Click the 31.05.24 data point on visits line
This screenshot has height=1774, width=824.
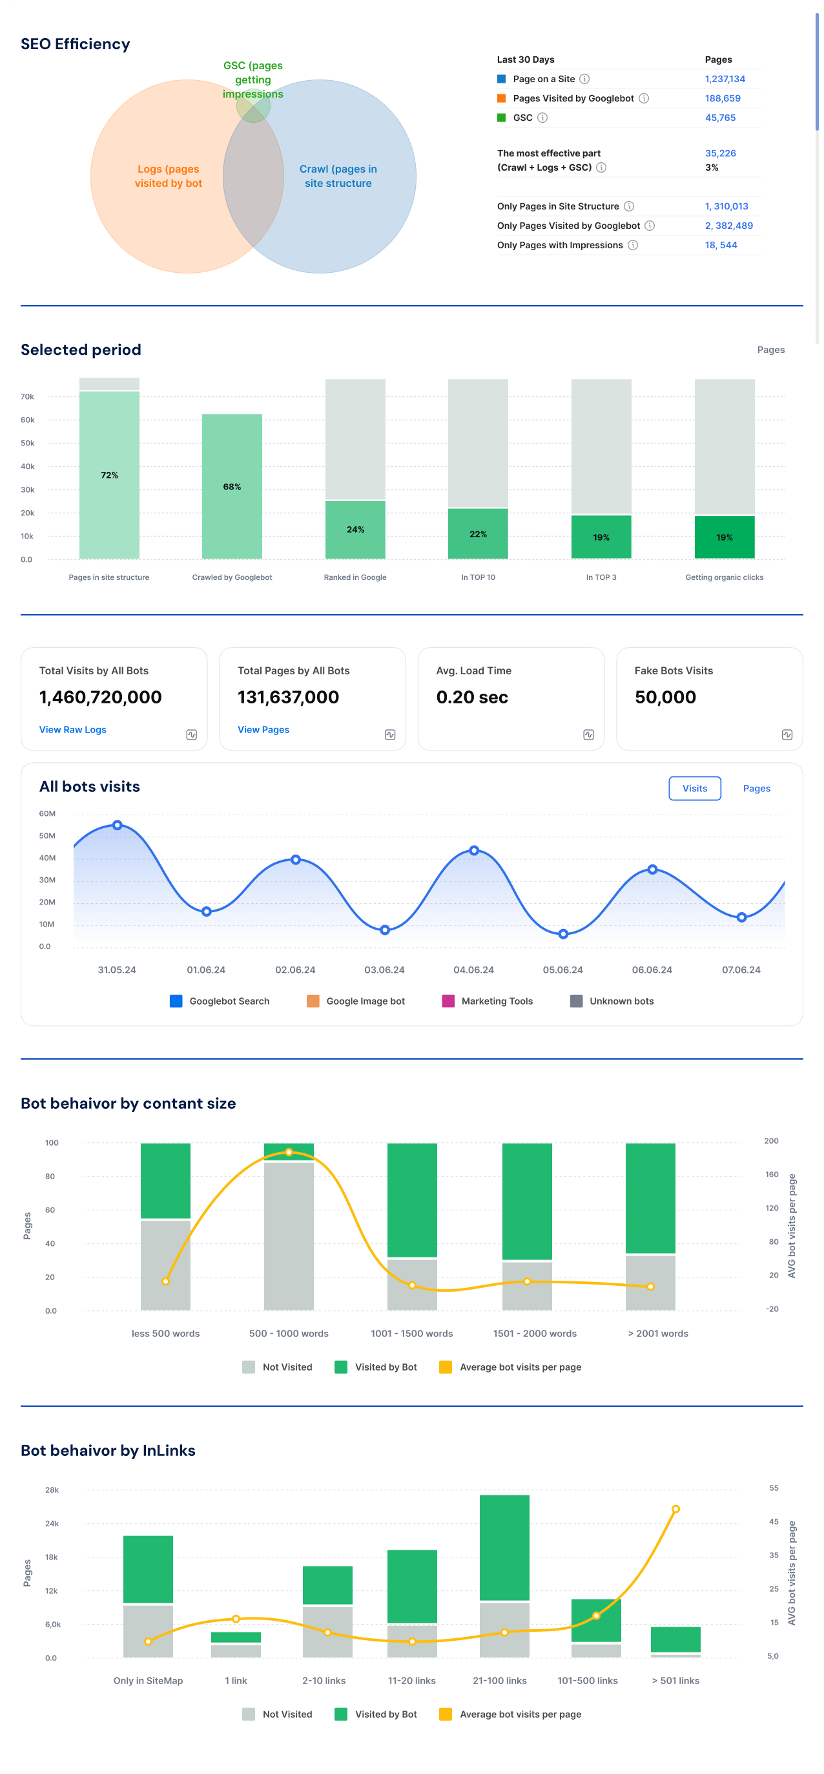[117, 825]
